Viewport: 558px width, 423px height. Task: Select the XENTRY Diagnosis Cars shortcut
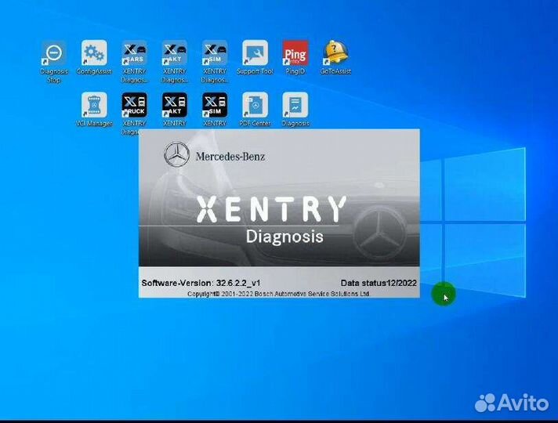click(x=134, y=54)
